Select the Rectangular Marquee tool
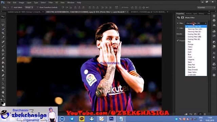This screenshot has height=122, width=217. pos(3,21)
